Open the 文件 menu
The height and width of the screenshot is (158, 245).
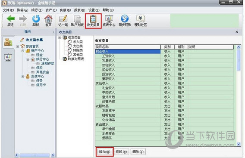pos(8,10)
